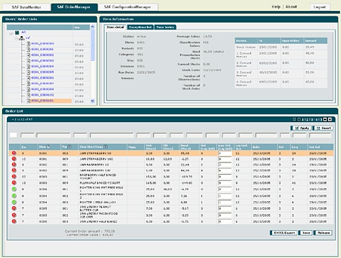
Task: Click alert icon for item 0005 variant 003
Action: [x=14, y=221]
